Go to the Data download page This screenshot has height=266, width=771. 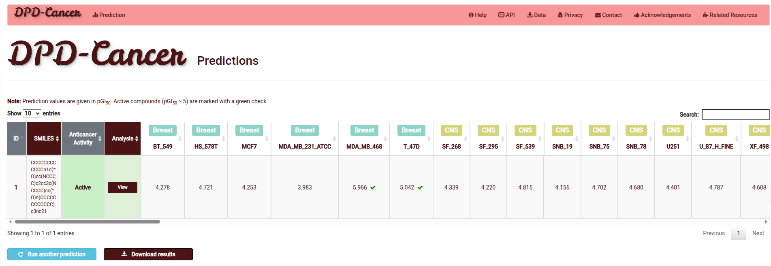(536, 15)
